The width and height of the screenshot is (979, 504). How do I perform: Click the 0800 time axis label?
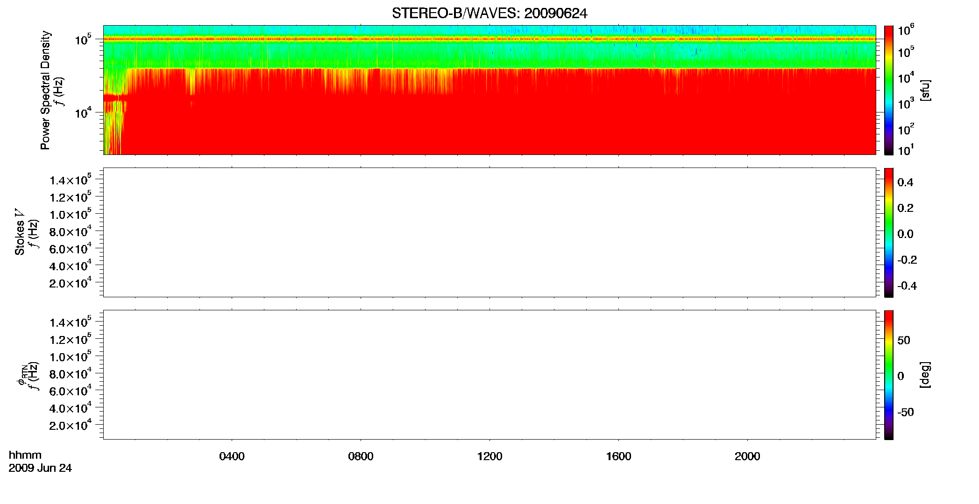point(361,456)
